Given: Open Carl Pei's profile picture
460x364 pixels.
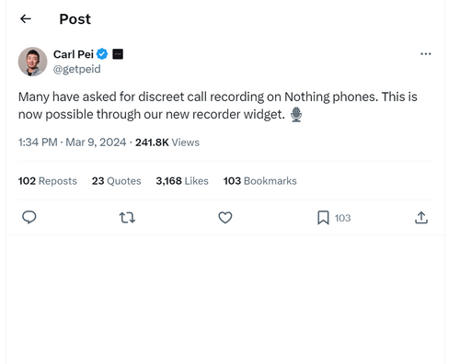Looking at the screenshot, I should click(32, 62).
